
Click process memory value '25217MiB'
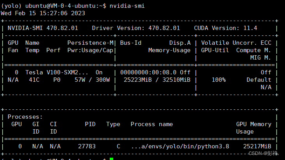[x=257, y=146]
